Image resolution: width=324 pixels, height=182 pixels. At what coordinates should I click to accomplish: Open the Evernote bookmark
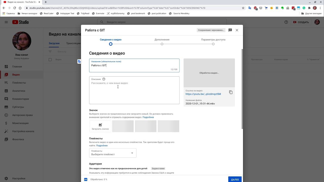tap(98, 13)
